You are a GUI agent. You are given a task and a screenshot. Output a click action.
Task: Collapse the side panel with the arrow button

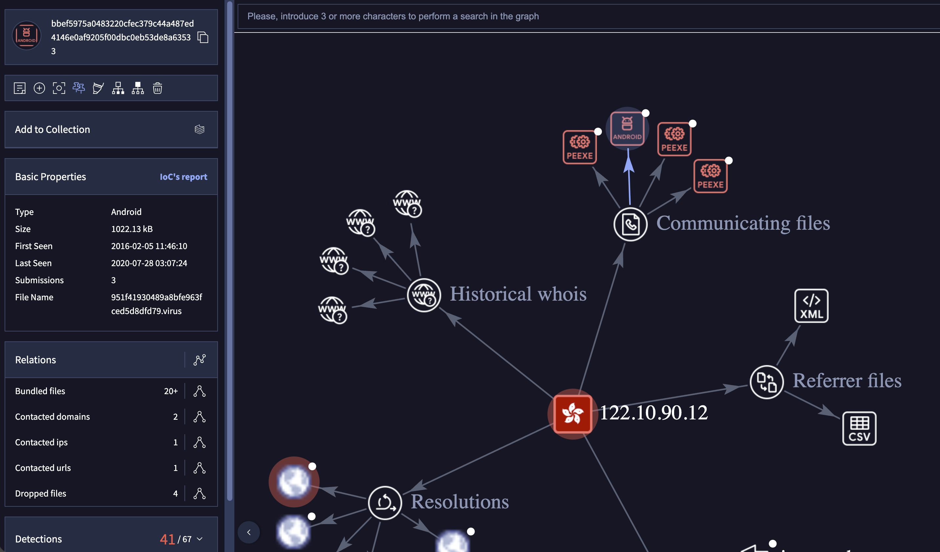(x=249, y=532)
